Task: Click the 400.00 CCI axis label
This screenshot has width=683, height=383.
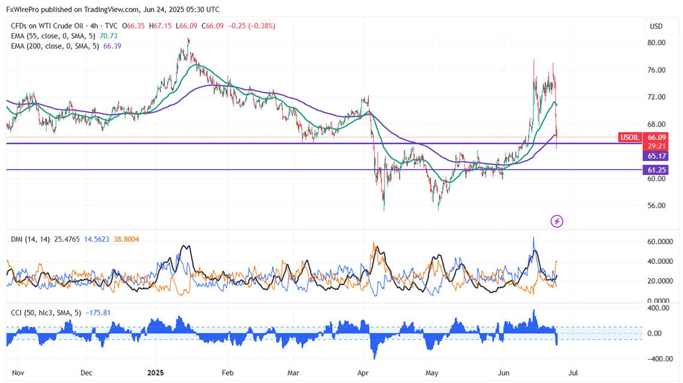Action: click(658, 308)
